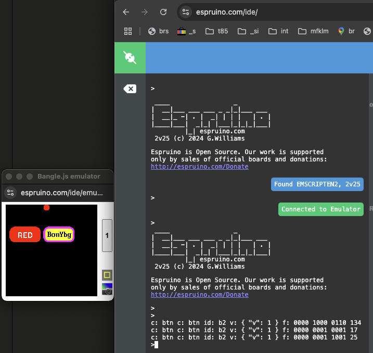Click the first "2v25 (c) 2024 G.Williams" text
373x353 pixels.
click(200, 138)
